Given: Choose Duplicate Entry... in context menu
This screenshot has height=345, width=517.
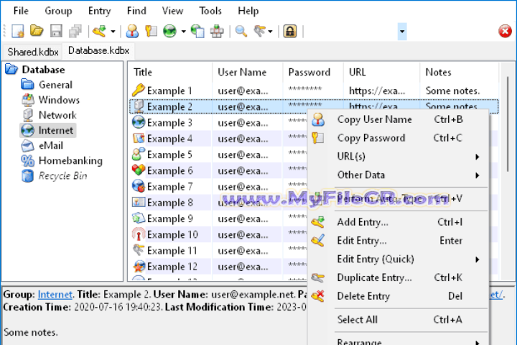Looking at the screenshot, I should point(399,277).
